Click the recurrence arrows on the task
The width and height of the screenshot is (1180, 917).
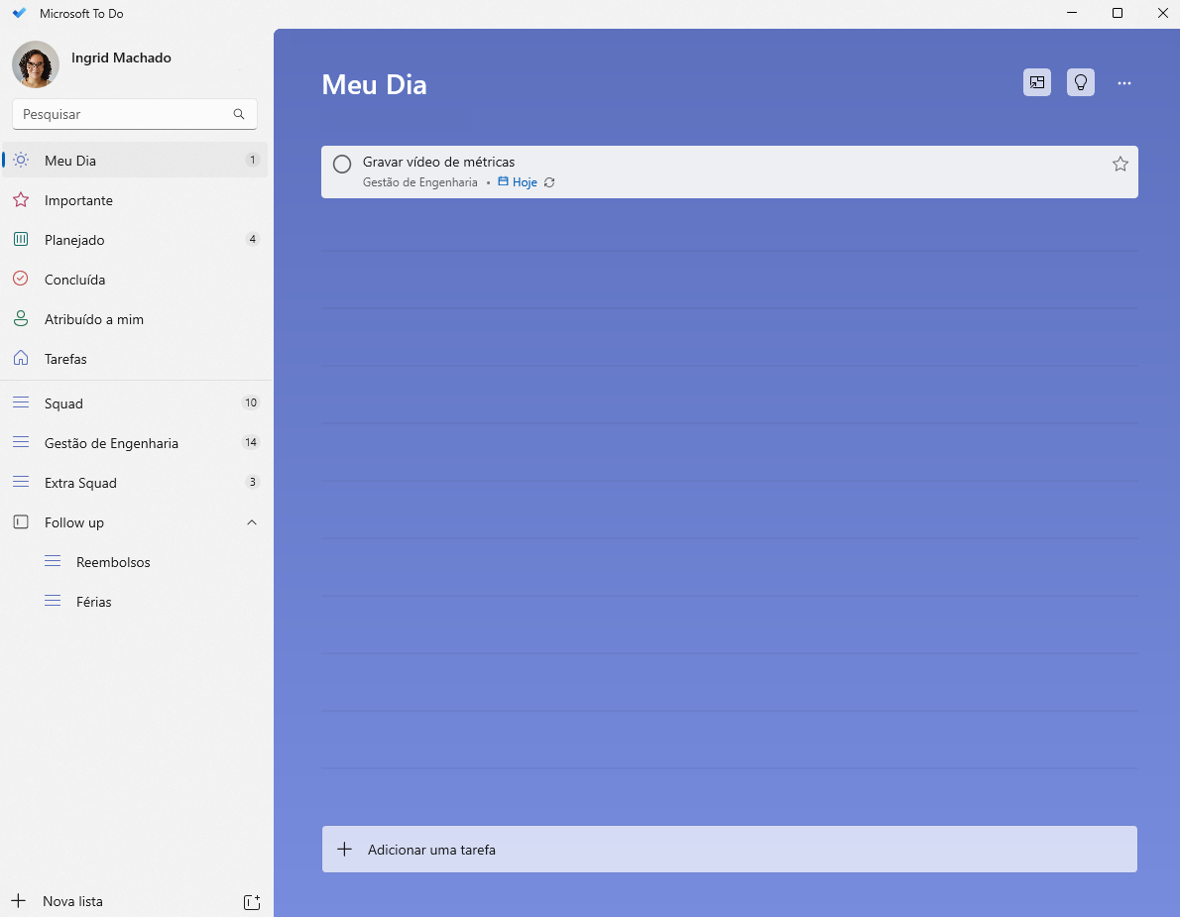pyautogui.click(x=549, y=182)
